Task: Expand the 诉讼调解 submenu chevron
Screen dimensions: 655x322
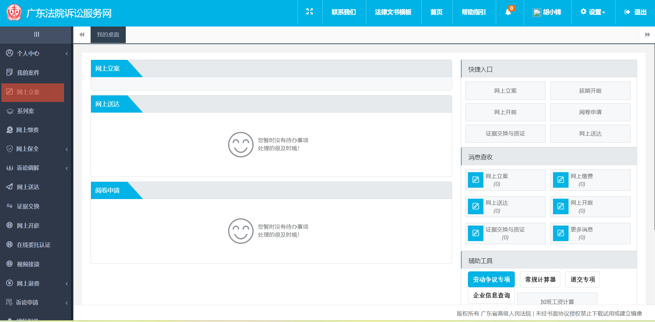Action: (x=66, y=168)
